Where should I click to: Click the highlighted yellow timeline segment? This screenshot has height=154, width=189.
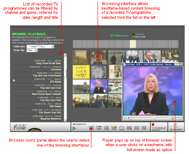[133, 44]
